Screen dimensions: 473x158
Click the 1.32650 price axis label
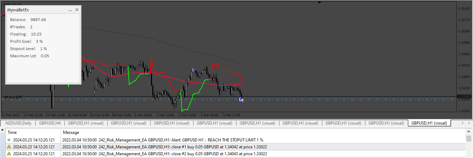point(464,111)
